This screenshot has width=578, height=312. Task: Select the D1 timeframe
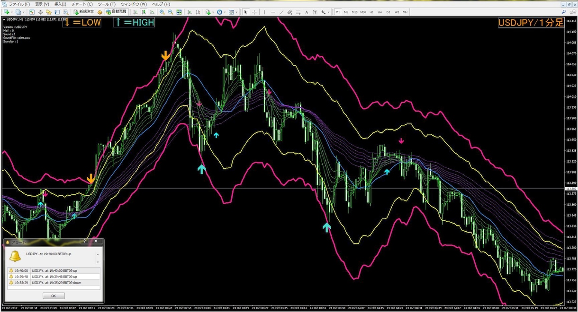click(x=388, y=12)
